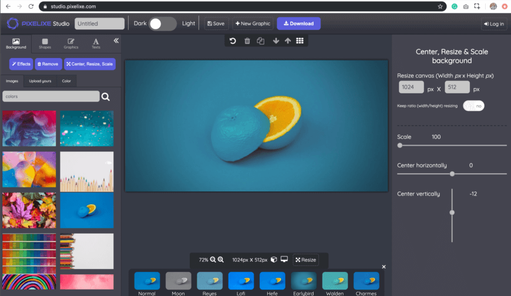Close the filter presets strip
Viewport: 511px width, 296px height.
pyautogui.click(x=384, y=267)
